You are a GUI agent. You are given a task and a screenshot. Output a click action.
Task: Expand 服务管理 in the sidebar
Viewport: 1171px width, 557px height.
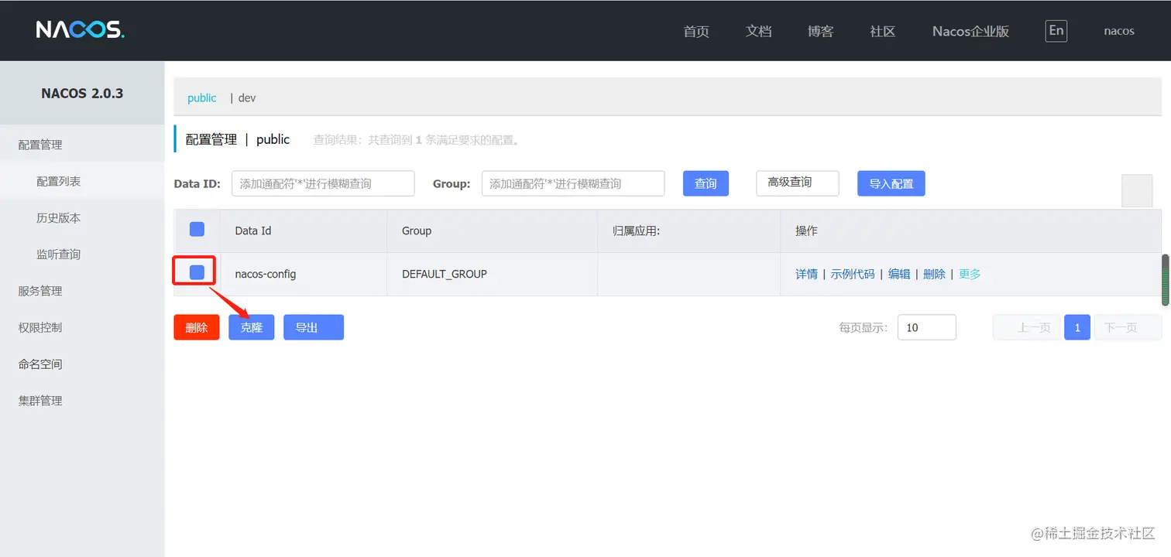pyautogui.click(x=82, y=291)
